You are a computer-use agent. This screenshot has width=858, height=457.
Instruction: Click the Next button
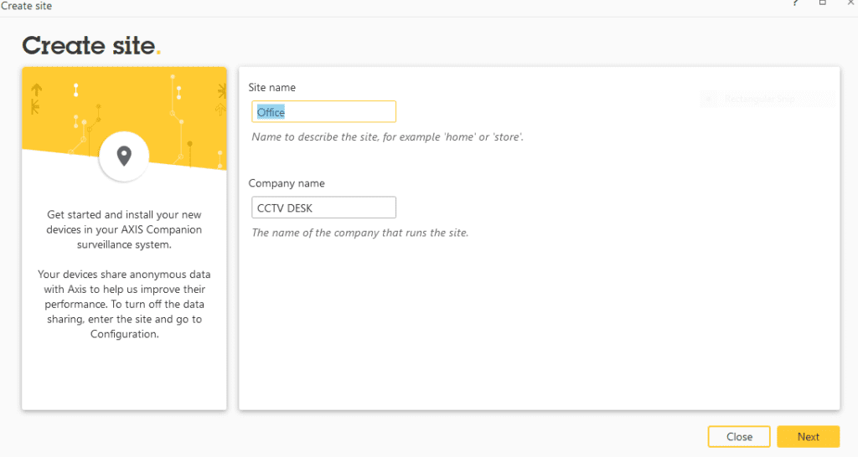tap(808, 437)
